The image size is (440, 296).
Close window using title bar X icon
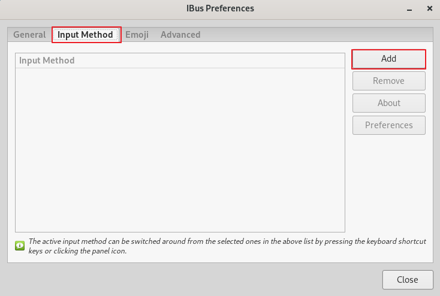point(430,8)
